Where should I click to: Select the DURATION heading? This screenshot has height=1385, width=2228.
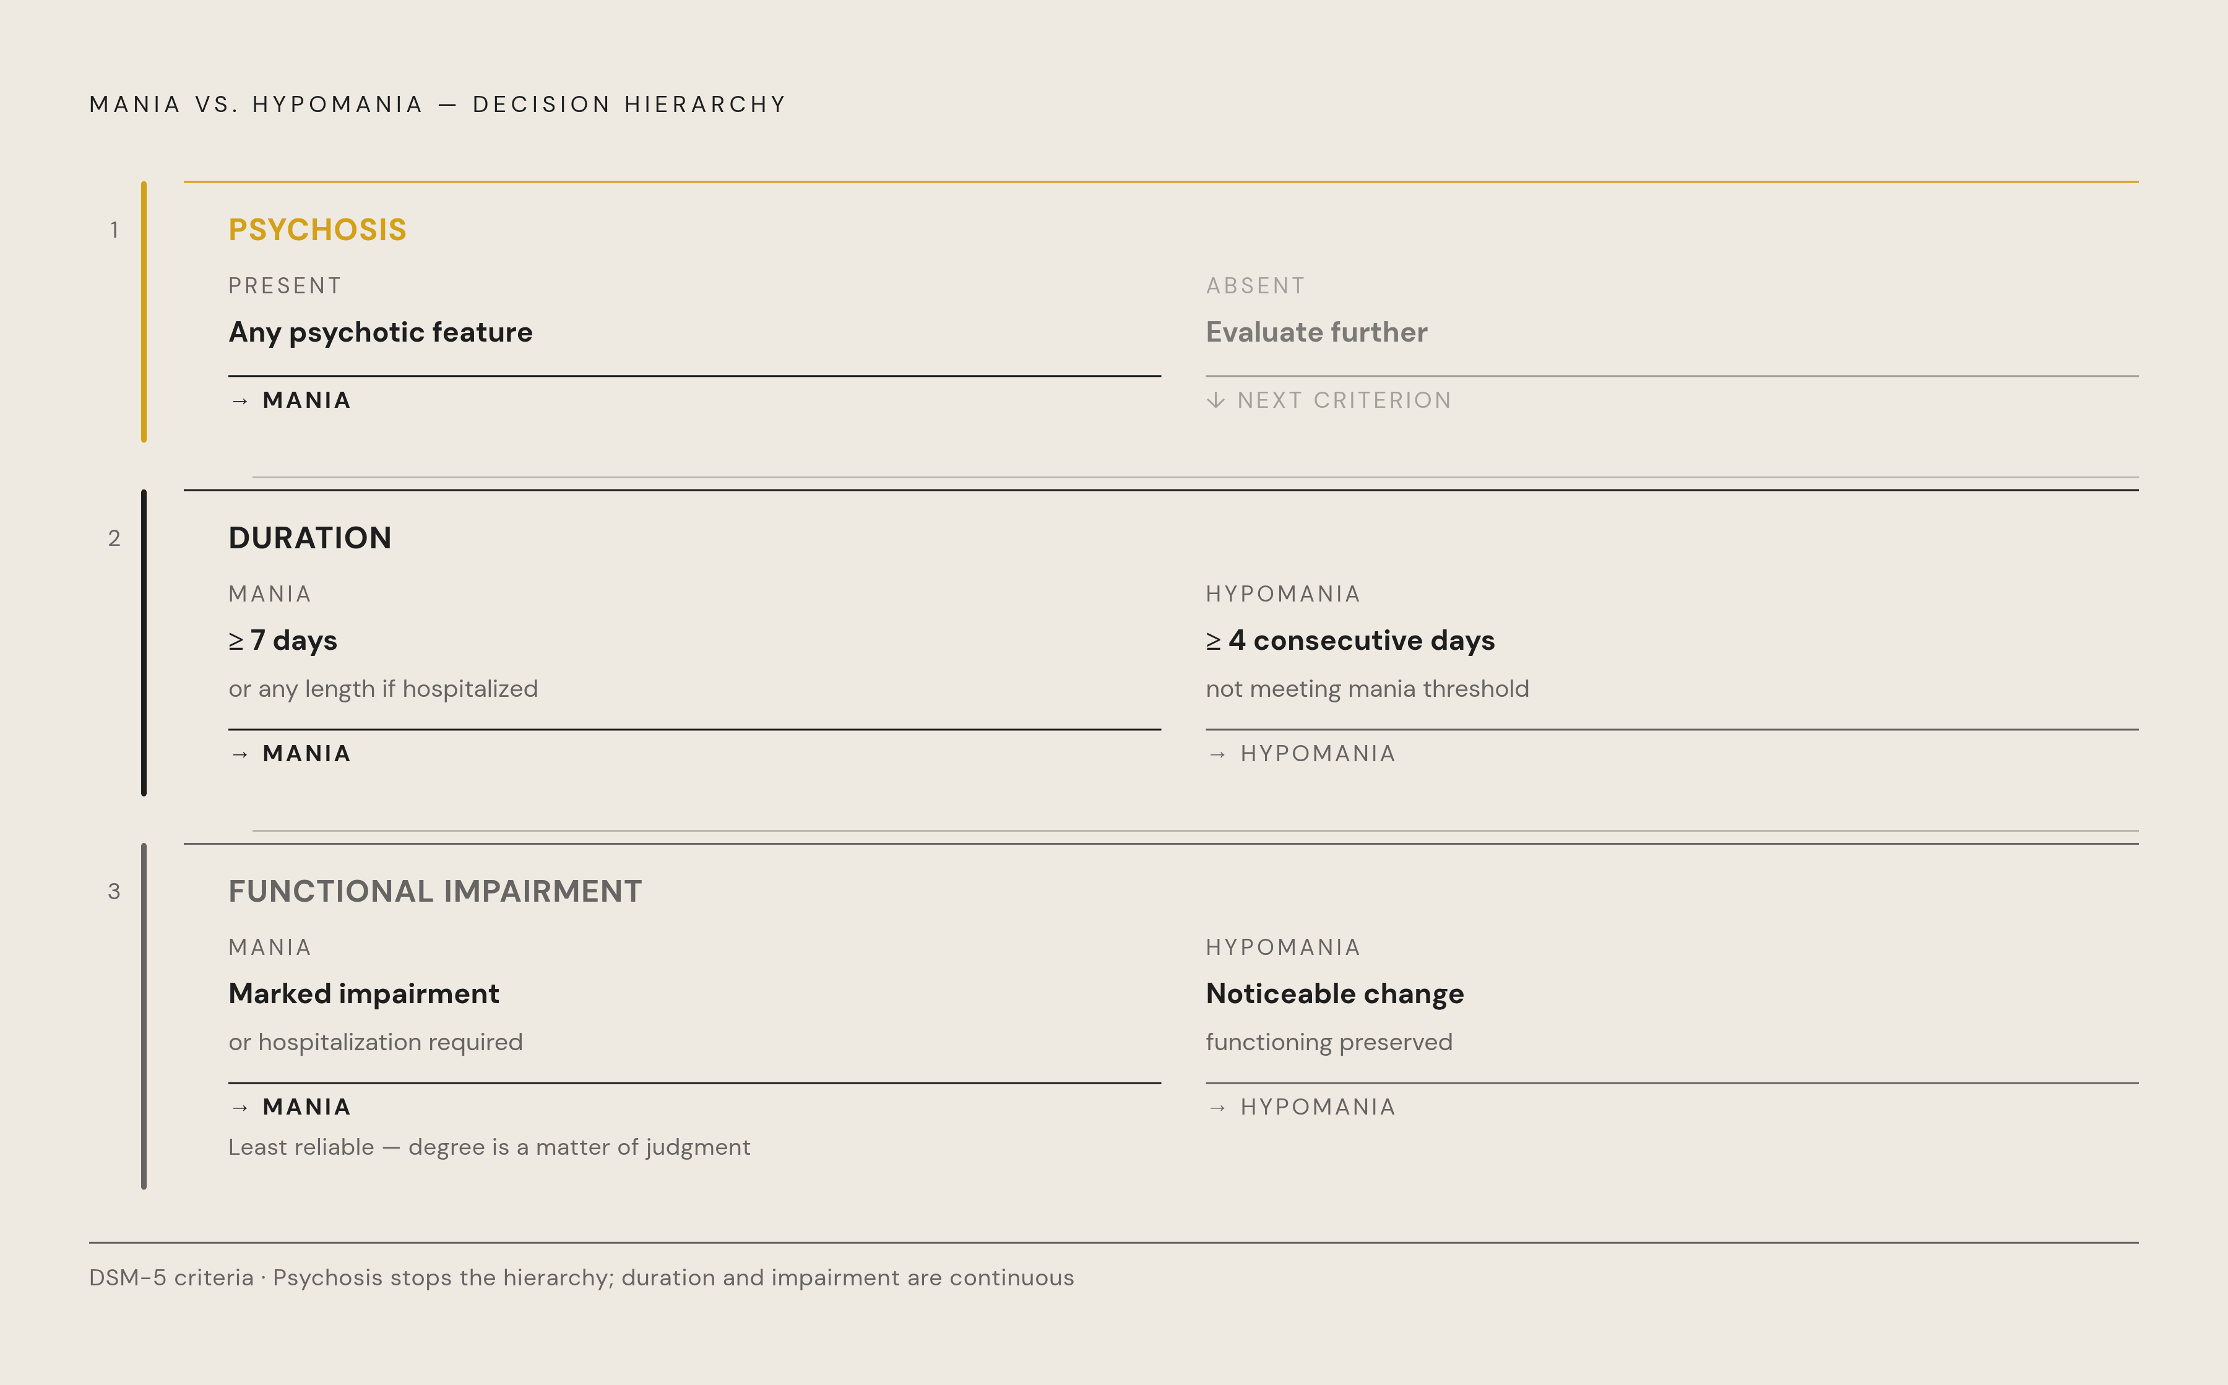click(309, 538)
